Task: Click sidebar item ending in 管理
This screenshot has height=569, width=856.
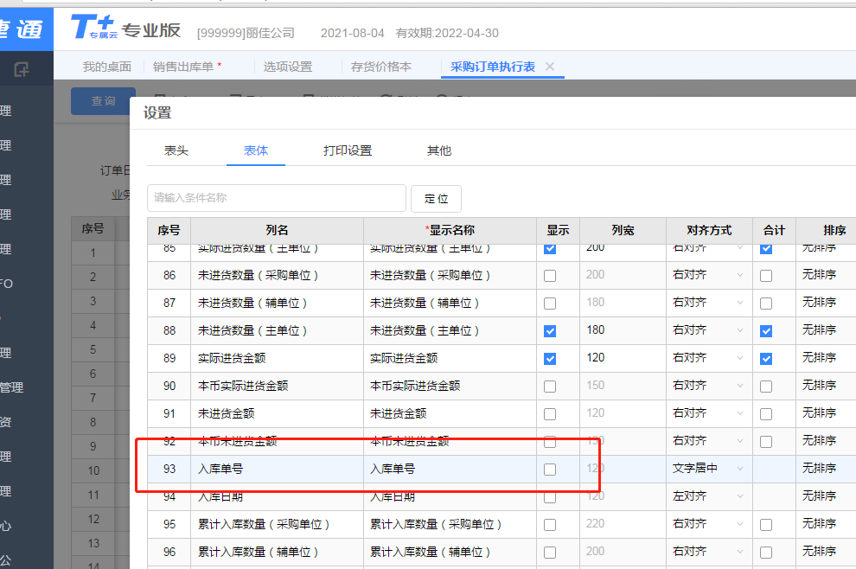Action: (12, 387)
